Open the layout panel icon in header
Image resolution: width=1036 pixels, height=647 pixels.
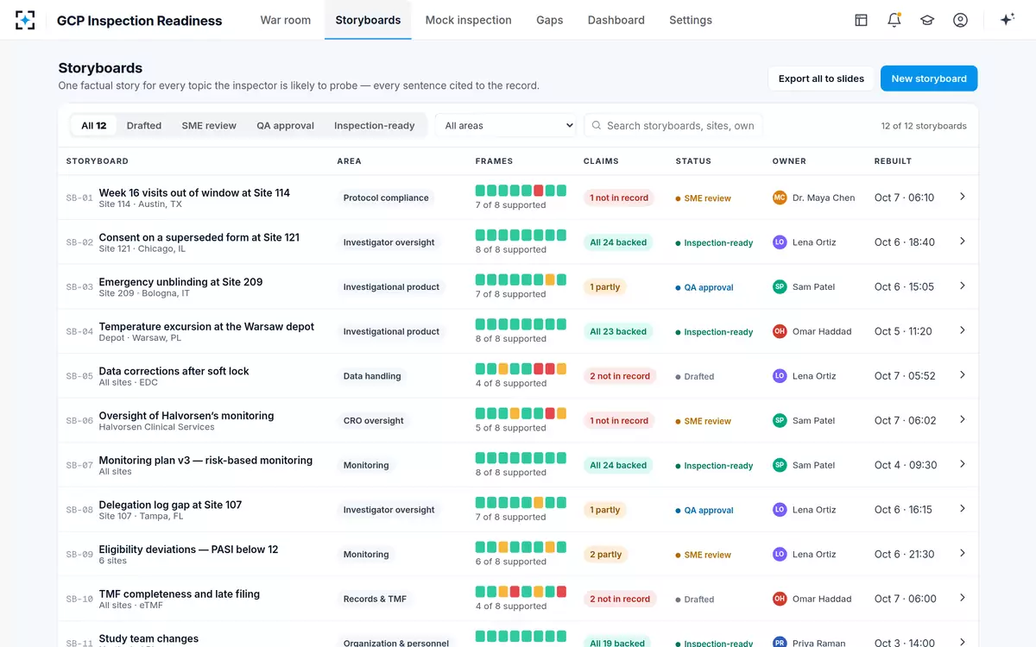[x=861, y=20]
